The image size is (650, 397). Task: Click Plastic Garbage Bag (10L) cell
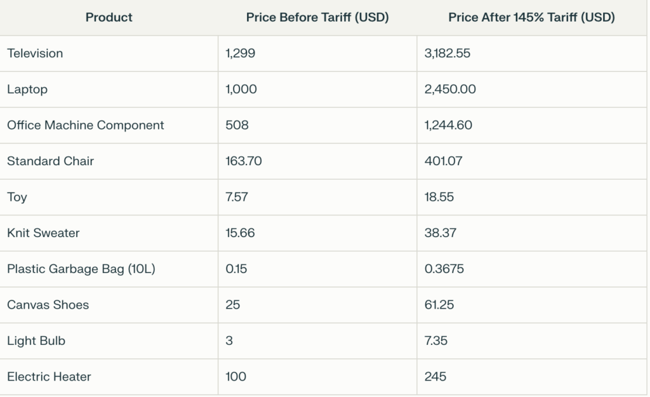pos(81,269)
